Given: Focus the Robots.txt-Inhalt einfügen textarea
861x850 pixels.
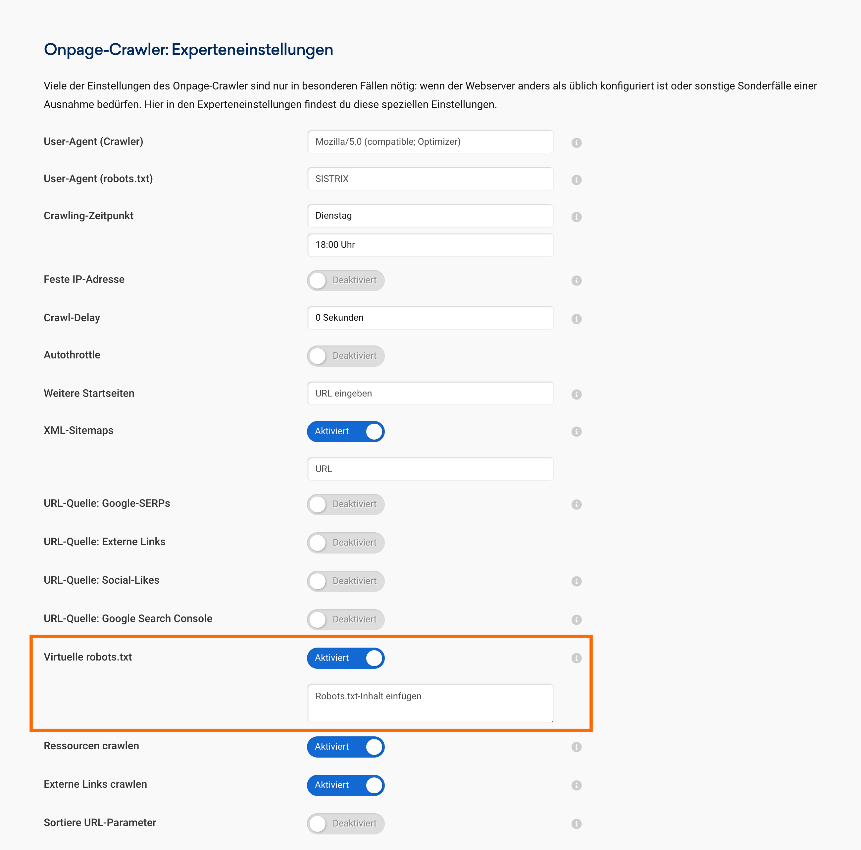Looking at the screenshot, I should click(x=430, y=703).
